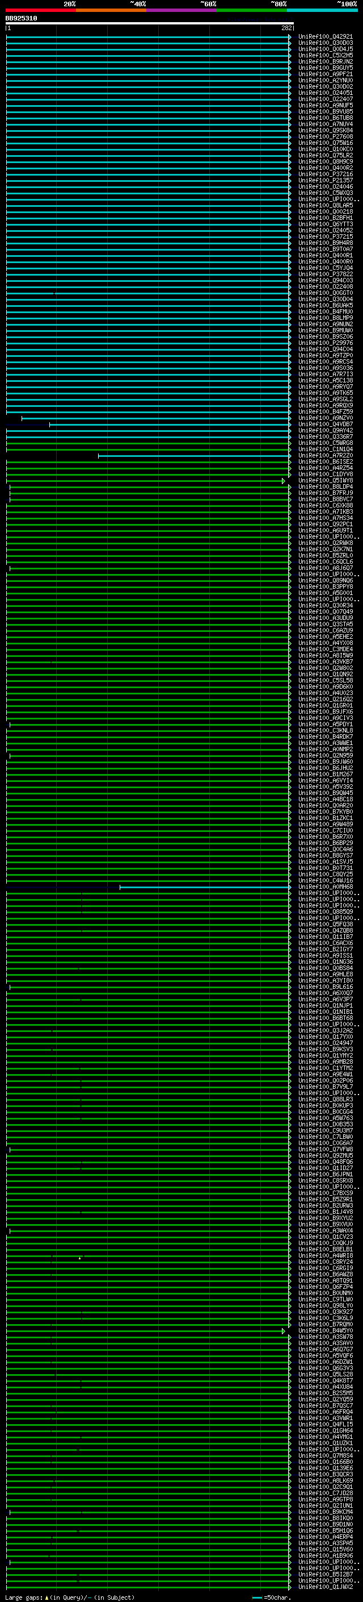Select the UniRef100_Q0D4J5 hit label

tap(326, 49)
